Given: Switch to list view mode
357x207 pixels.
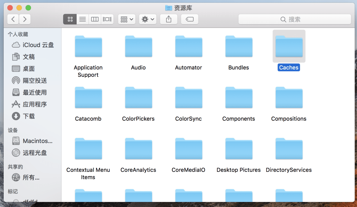Looking at the screenshot, I should [82, 19].
